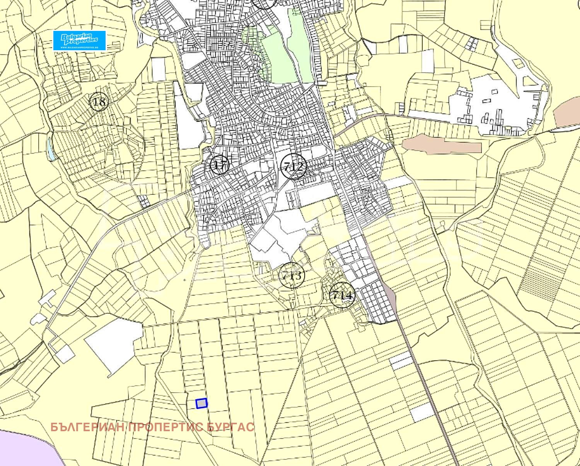Click the partially visible circle marker at top edge
Image resolution: width=580 pixels, height=466 pixels.
coord(264,3)
